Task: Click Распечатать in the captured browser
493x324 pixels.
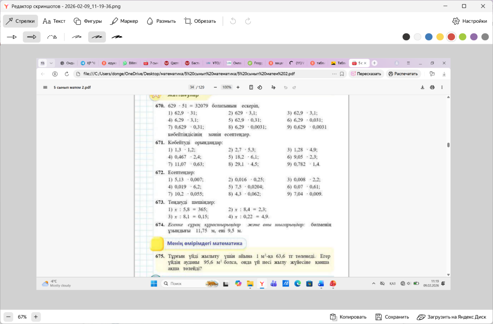Action: (x=403, y=74)
